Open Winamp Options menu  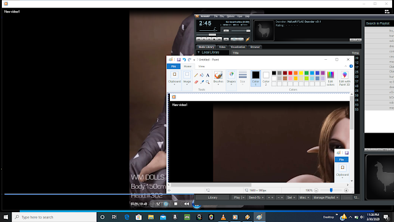coord(230,17)
